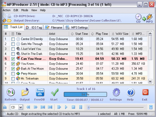
Task: Open the Help menu
Action: coord(43,10)
